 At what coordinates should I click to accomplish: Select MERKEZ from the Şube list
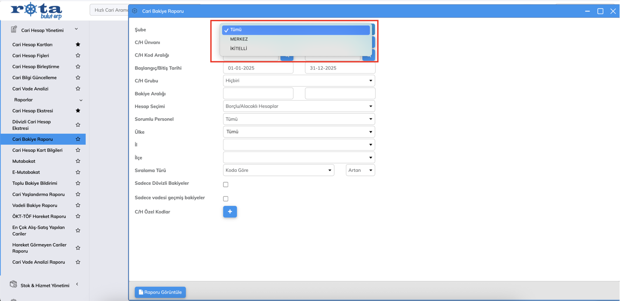[239, 39]
